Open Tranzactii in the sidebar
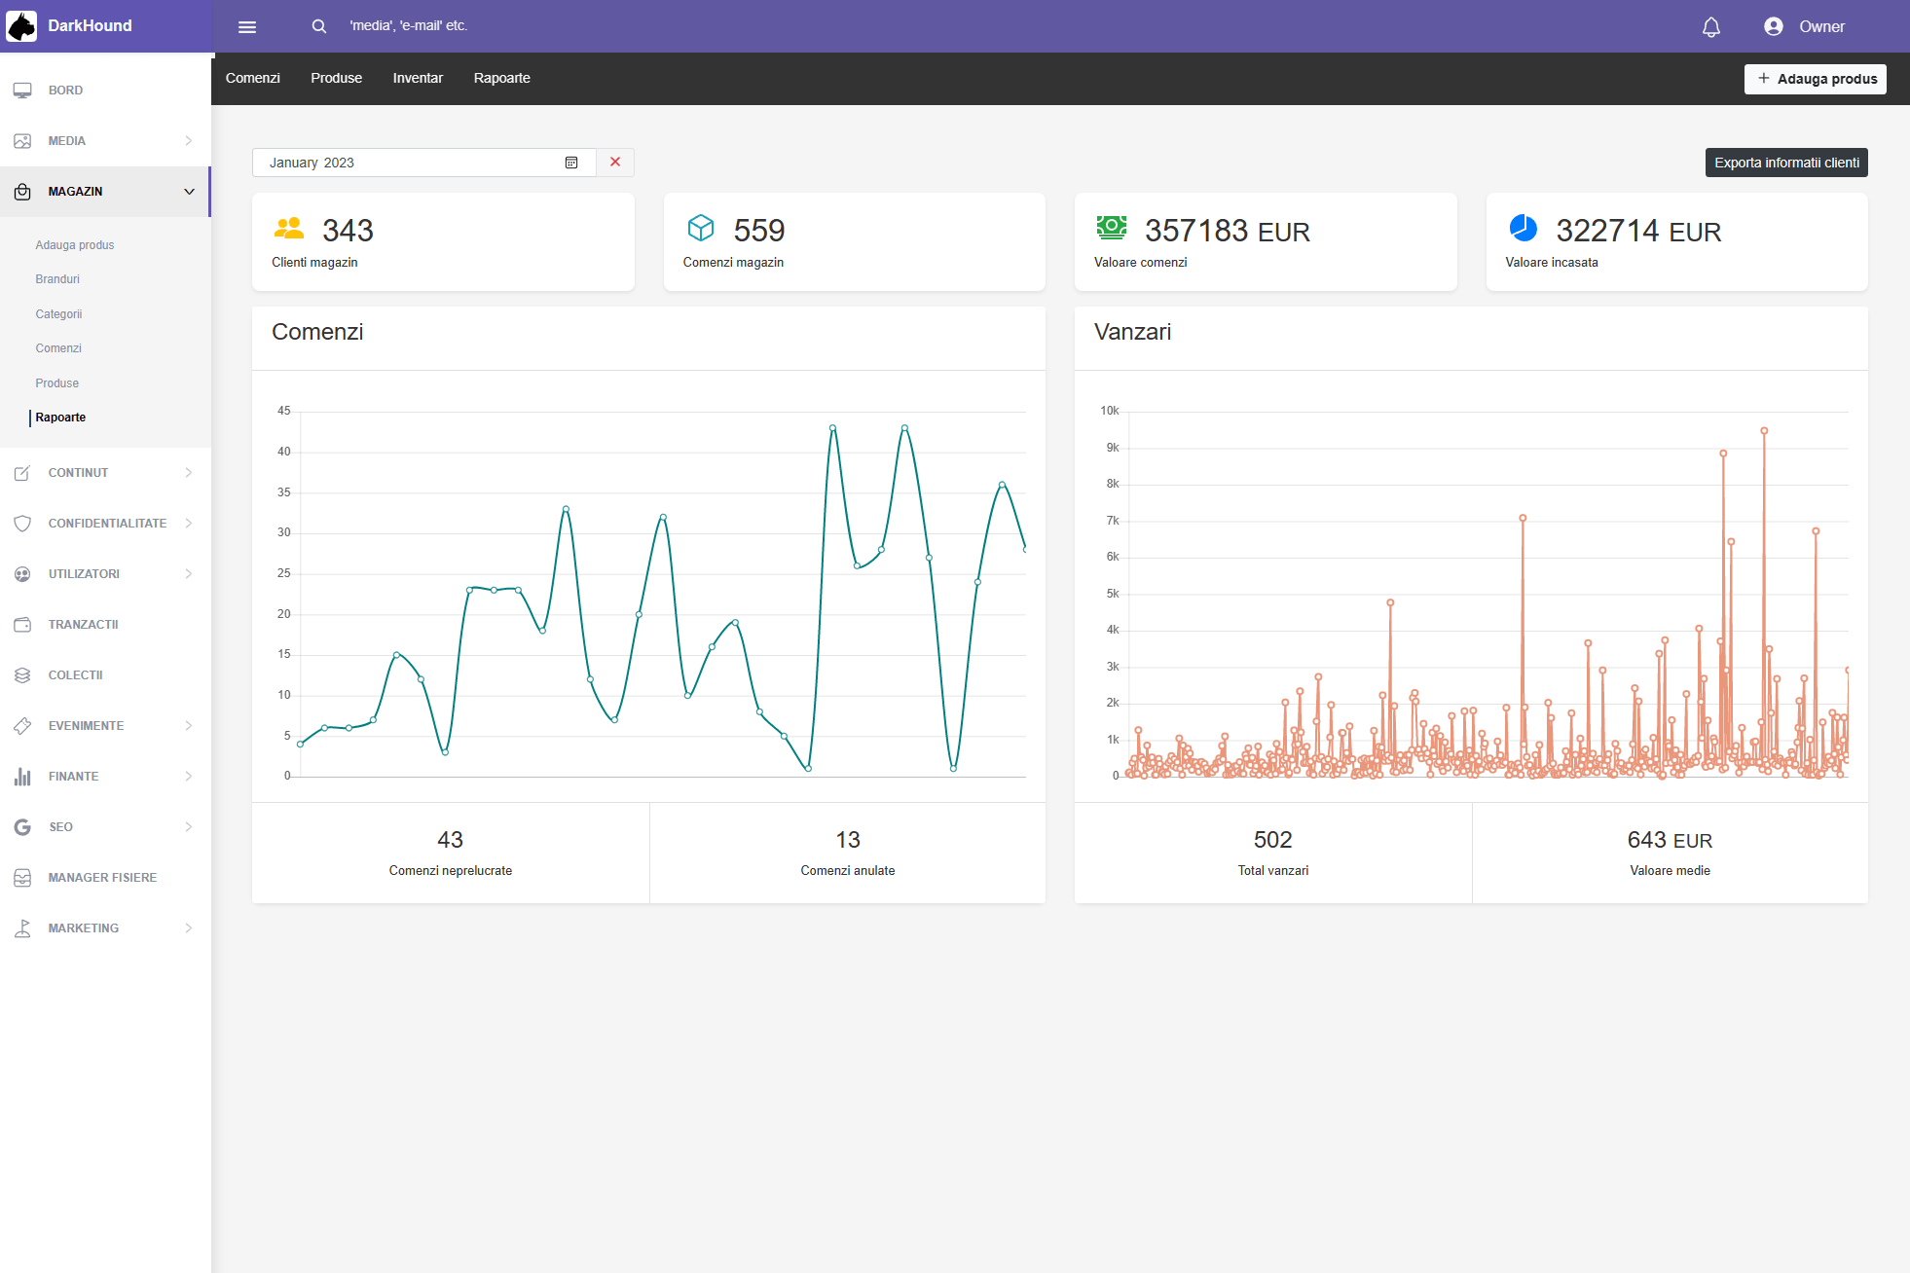Screen dimensions: 1910x1273 [x=83, y=624]
